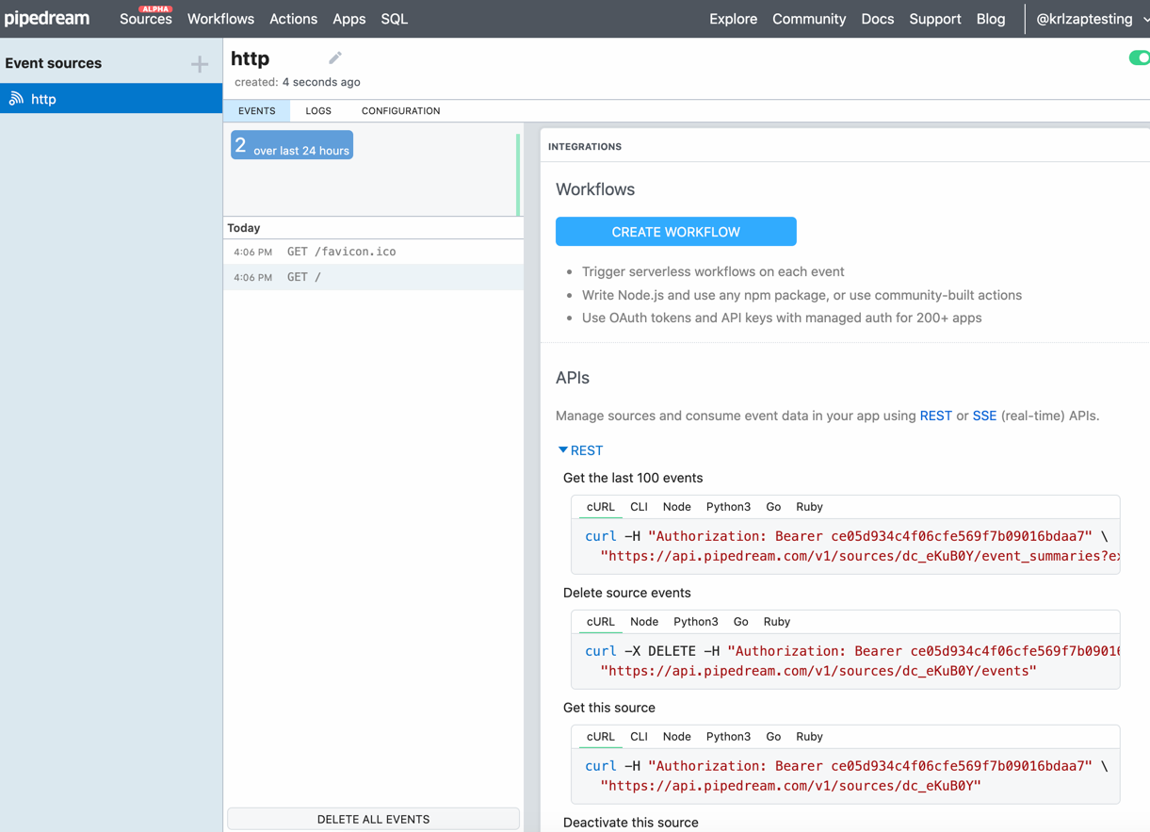Screen dimensions: 1150x832
Task: Open the Apps nav item
Action: (348, 19)
